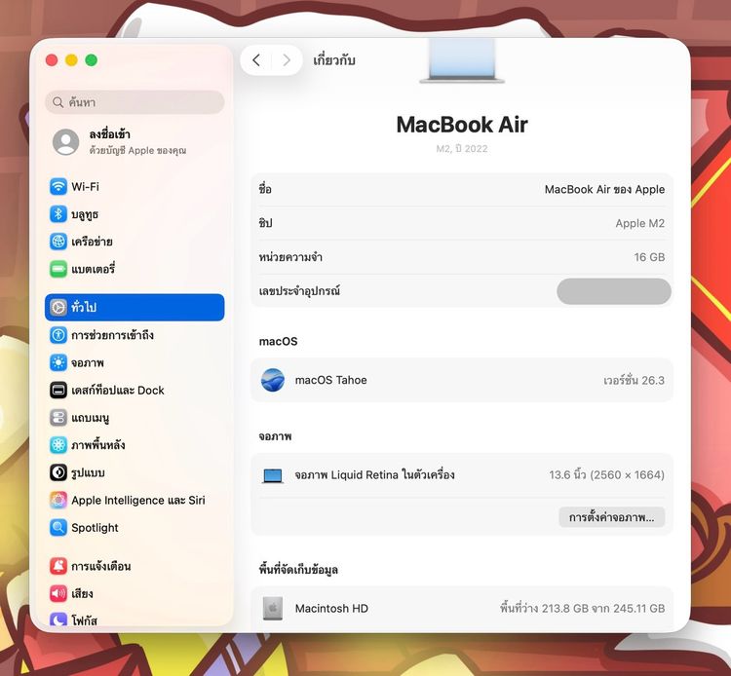Image resolution: width=731 pixels, height=676 pixels.
Task: Click the MacBook Air image at top
Action: [x=462, y=61]
